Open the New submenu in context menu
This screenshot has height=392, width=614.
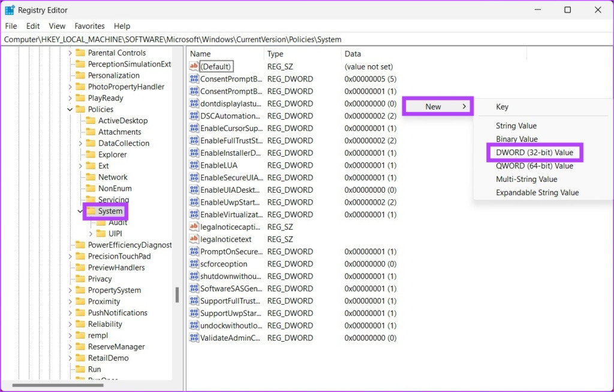438,107
